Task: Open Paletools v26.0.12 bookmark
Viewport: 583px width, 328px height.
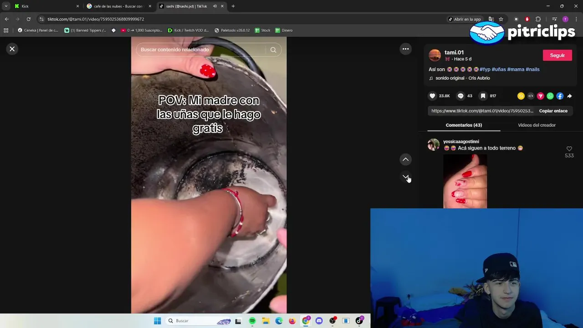Action: pos(232,30)
